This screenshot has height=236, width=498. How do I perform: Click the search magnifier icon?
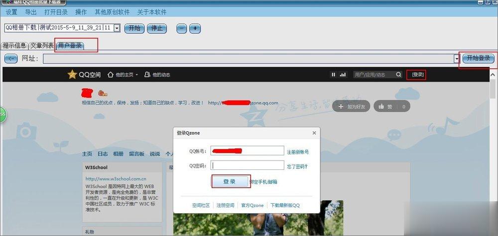pyautogui.click(x=398, y=75)
